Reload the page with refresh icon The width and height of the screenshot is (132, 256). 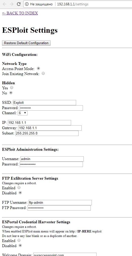tap(19, 4)
